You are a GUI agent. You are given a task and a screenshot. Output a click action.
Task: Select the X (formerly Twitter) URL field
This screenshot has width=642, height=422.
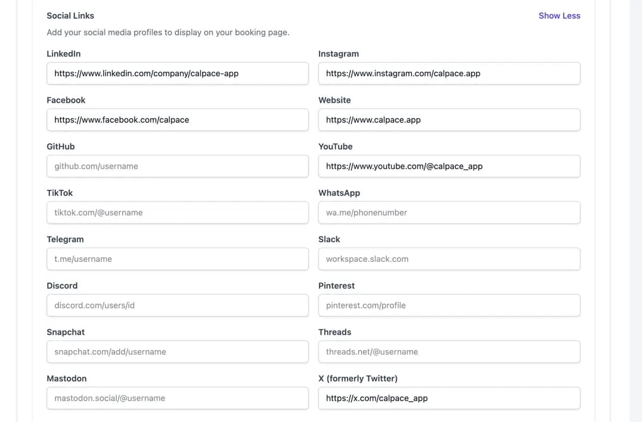449,398
